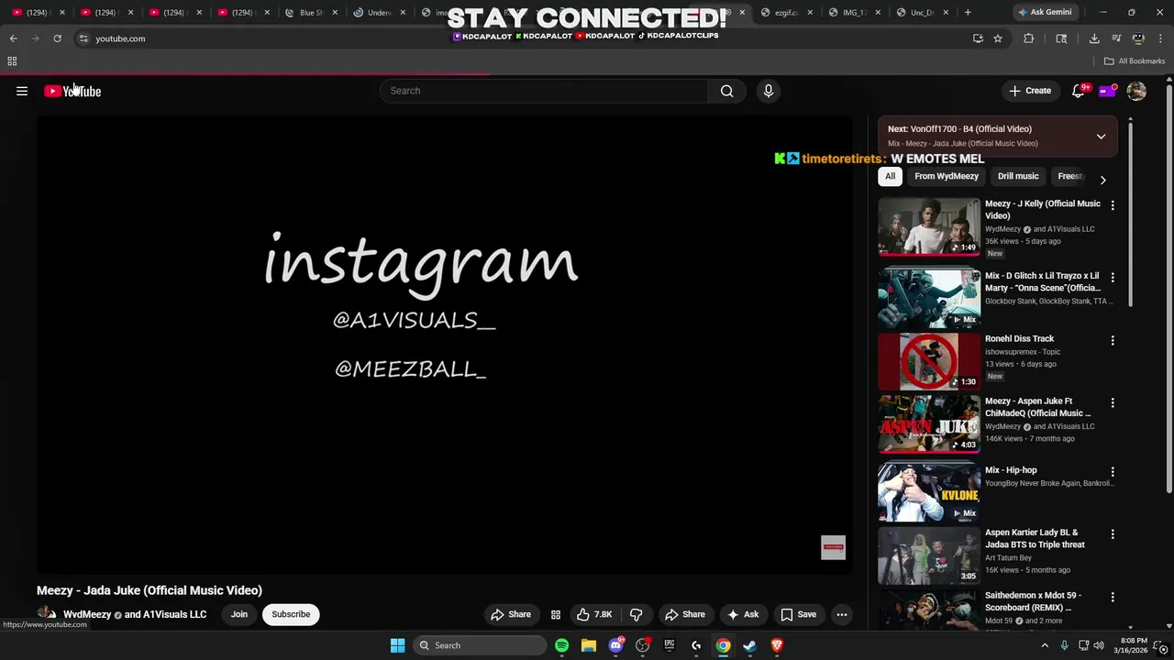The height and width of the screenshot is (660, 1174).
Task: Select the Drill music chip
Action: (1018, 176)
